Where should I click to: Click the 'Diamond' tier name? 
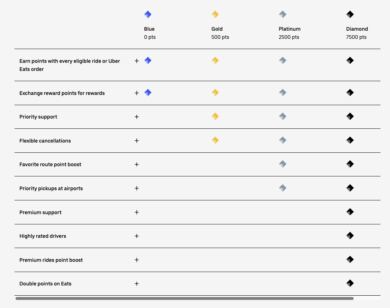click(x=357, y=29)
